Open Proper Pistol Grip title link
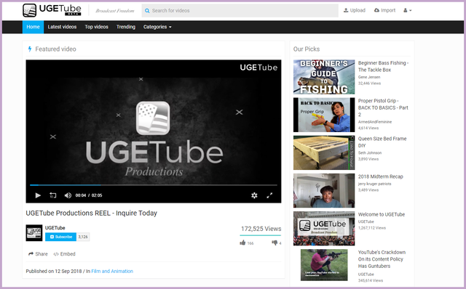This screenshot has width=466, height=289. tap(383, 107)
